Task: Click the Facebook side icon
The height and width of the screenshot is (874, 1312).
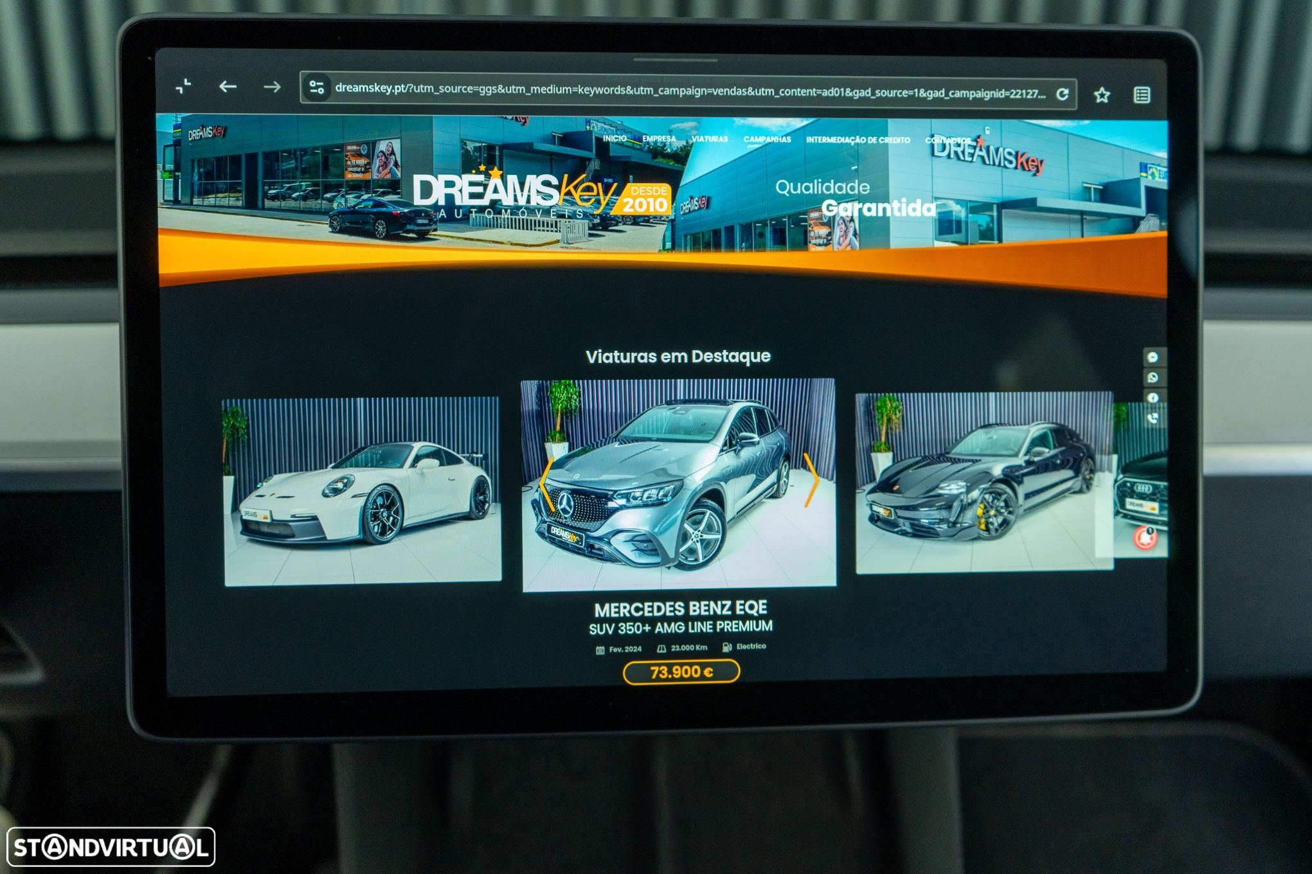Action: 1153,398
